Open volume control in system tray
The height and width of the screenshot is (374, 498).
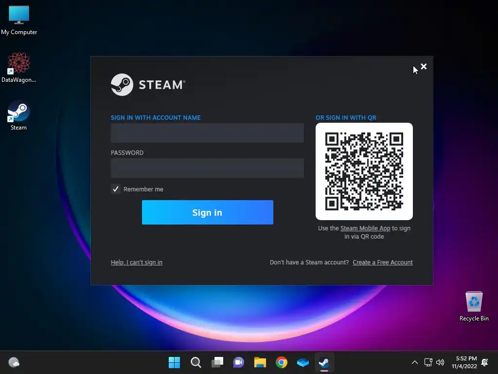point(440,362)
